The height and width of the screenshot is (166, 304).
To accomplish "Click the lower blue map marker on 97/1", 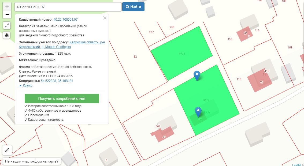I will pos(198,111).
